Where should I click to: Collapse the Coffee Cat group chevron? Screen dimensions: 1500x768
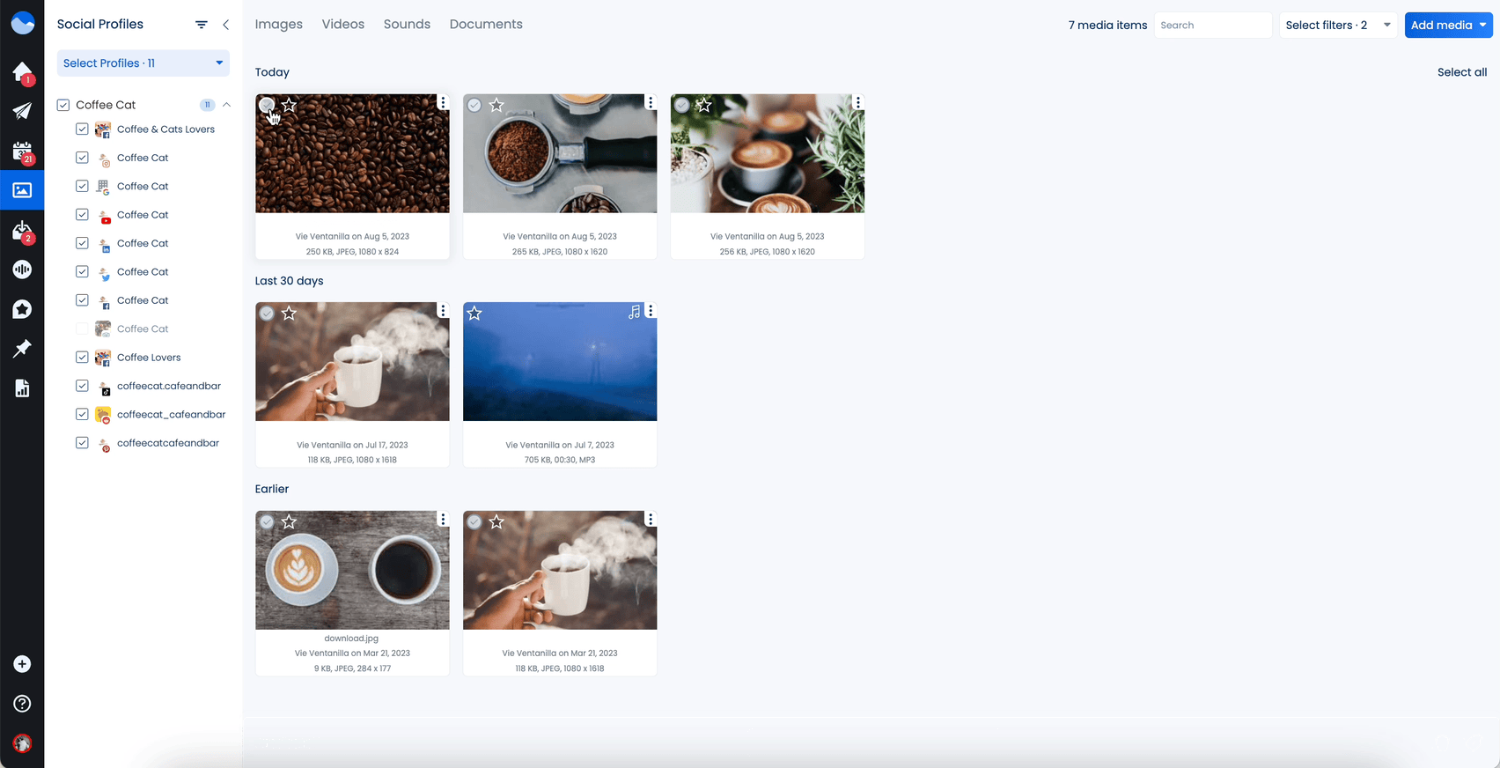pyautogui.click(x=226, y=105)
